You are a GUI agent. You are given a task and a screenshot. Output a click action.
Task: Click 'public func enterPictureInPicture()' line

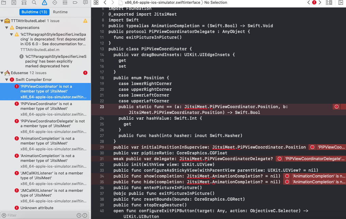158,188
